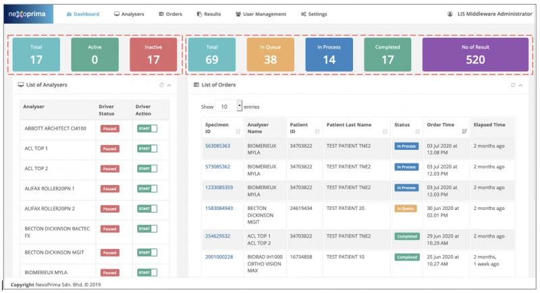
Task: Click In Process badge for specimen 563085363
Action: point(406,146)
